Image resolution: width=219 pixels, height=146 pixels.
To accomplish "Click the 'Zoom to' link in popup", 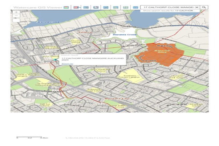I will coord(67,64).
